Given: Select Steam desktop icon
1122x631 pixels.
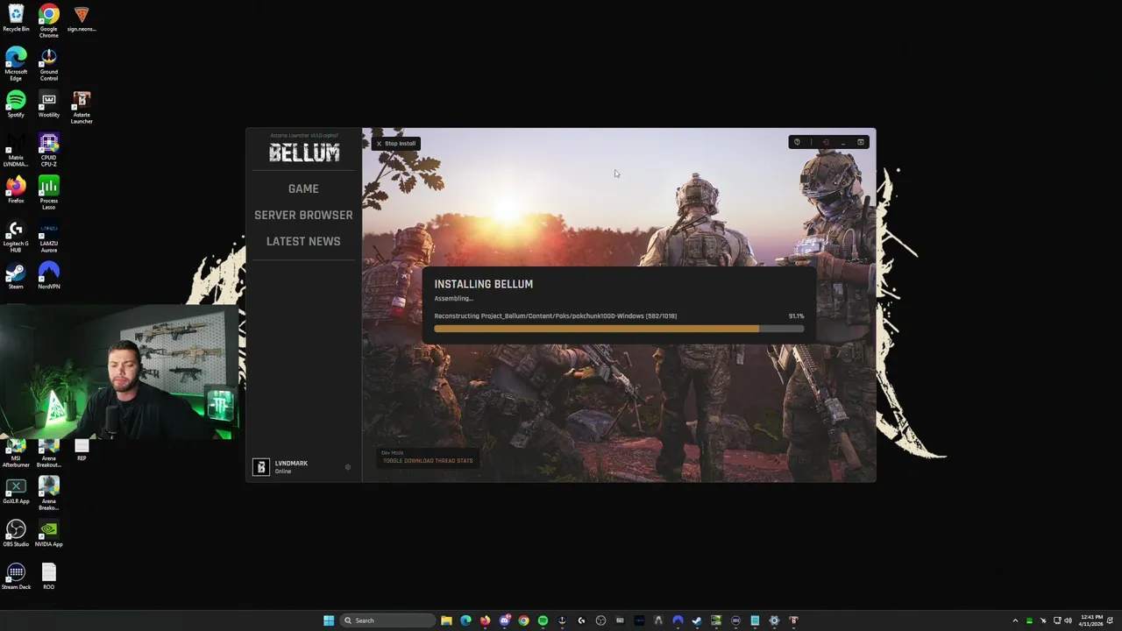Looking at the screenshot, I should 16,276.
